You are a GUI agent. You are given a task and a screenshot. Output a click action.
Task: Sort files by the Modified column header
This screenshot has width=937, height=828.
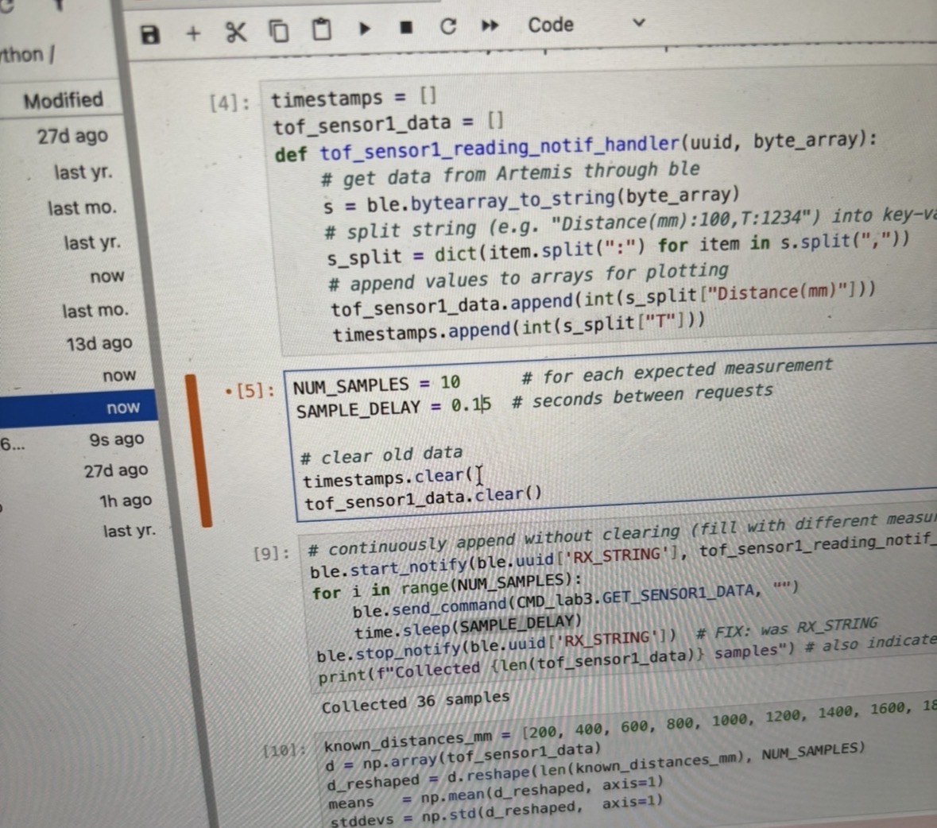(x=64, y=100)
